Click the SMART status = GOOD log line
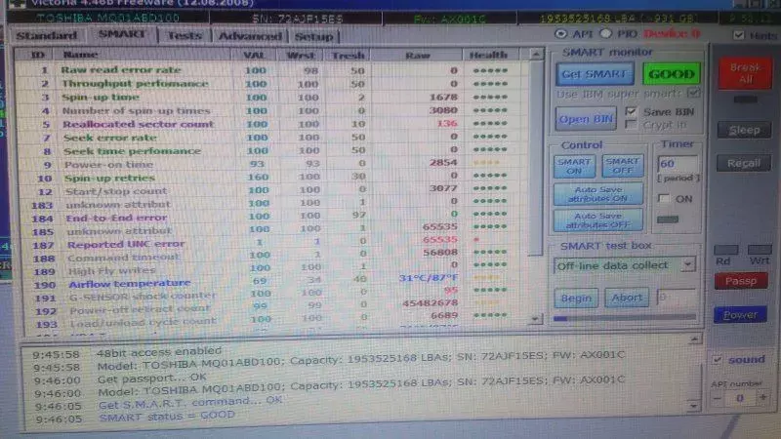 (167, 417)
